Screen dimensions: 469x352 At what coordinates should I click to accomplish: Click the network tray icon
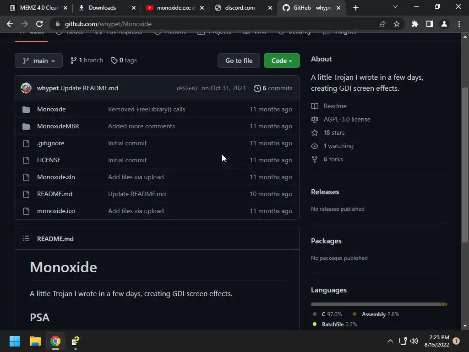click(403, 341)
